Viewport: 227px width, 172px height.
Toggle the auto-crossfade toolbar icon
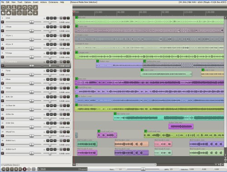coord(3,13)
